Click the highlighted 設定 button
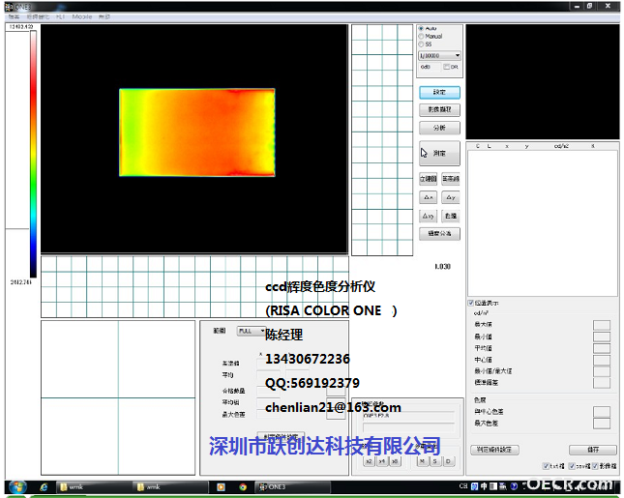Viewport: 624px width, 498px height. [x=439, y=92]
